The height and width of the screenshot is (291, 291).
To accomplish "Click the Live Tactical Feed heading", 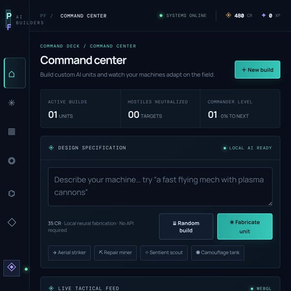I will (89, 289).
